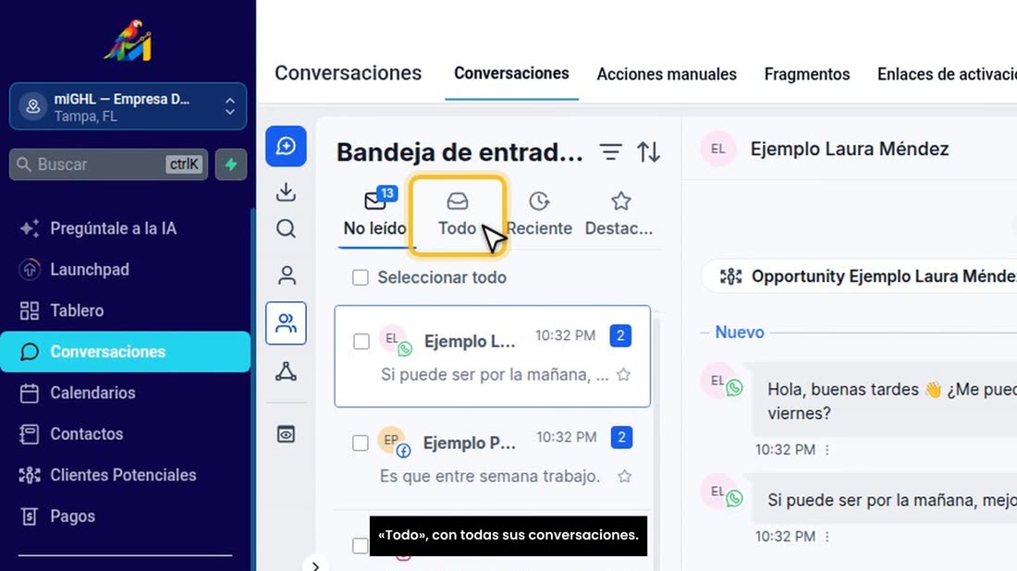1017x571 pixels.
Task: Open Calendarios from the sidebar
Action: [x=92, y=393]
